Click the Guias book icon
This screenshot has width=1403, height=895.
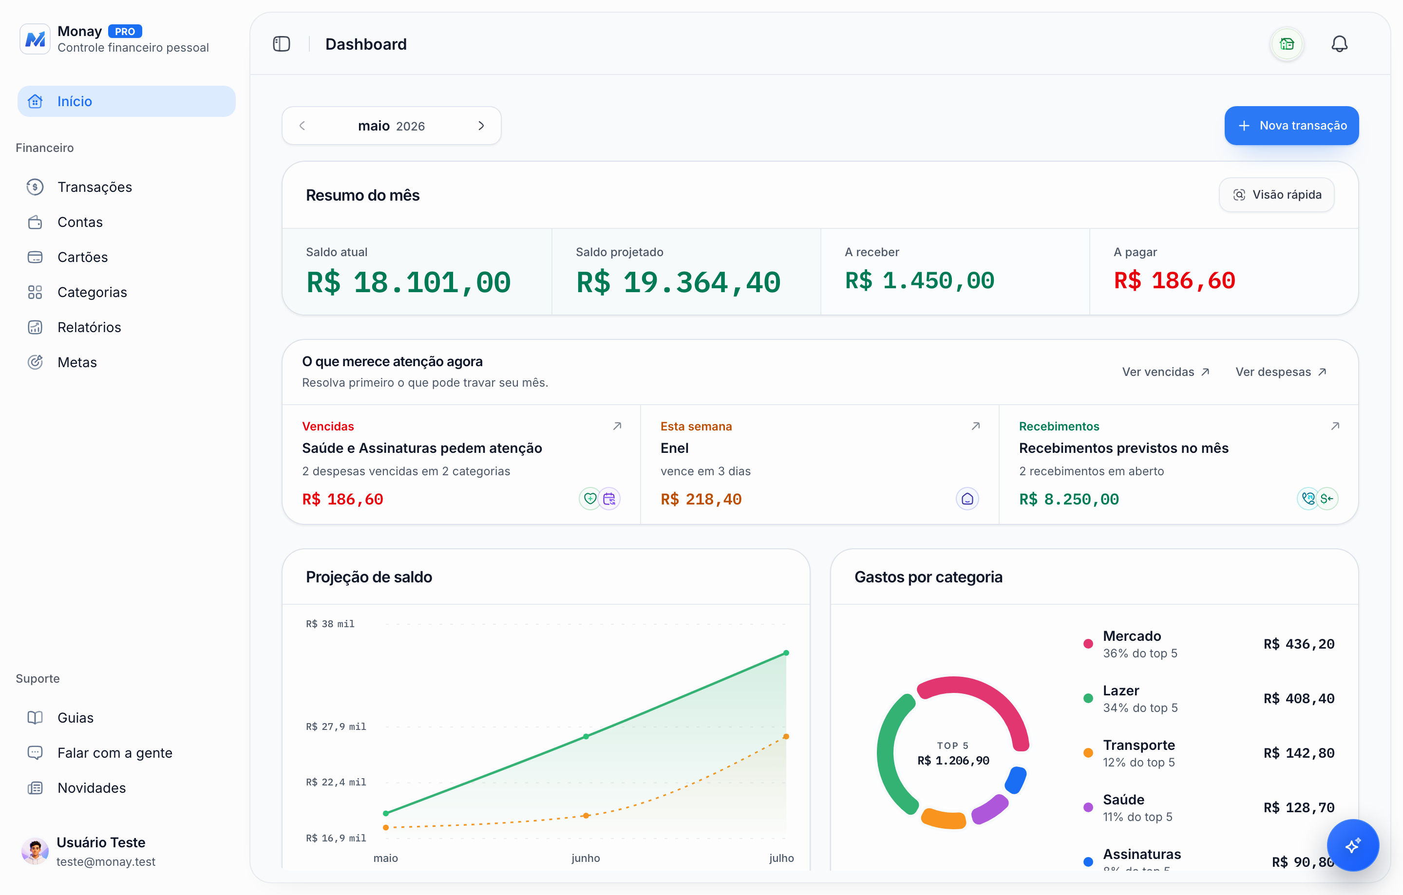click(35, 717)
